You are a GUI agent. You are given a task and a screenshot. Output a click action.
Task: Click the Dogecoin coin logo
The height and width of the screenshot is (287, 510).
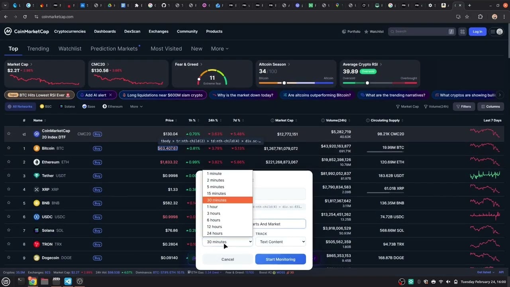(37, 258)
